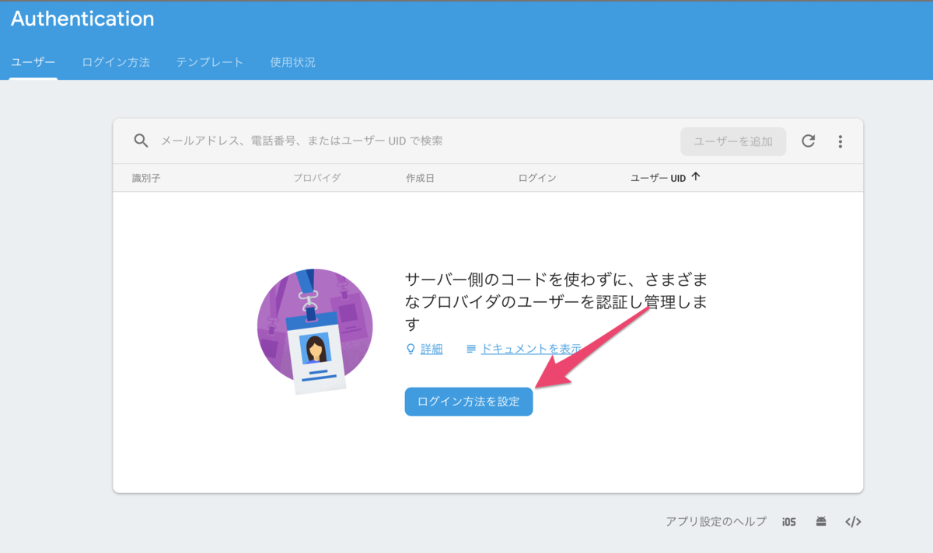View the 使用状況 tab
Viewport: 933px width, 553px height.
tap(292, 64)
